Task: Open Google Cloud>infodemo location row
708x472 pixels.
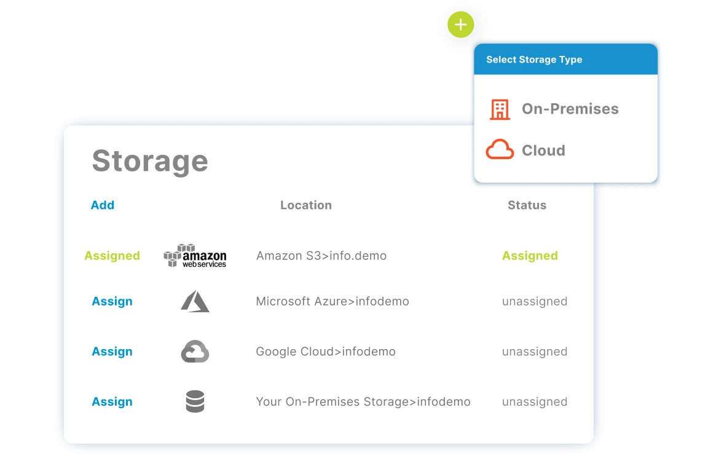Action: tap(326, 352)
